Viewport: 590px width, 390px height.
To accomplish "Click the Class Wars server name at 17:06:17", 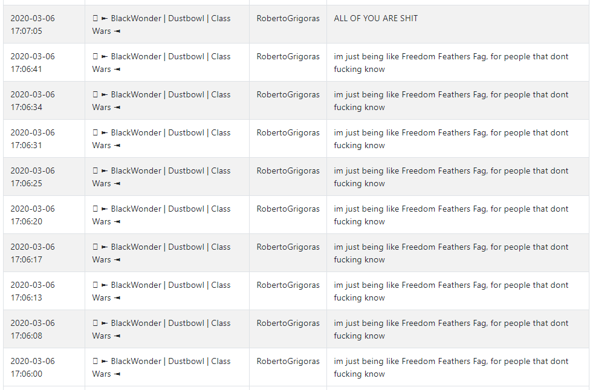I will [161, 253].
